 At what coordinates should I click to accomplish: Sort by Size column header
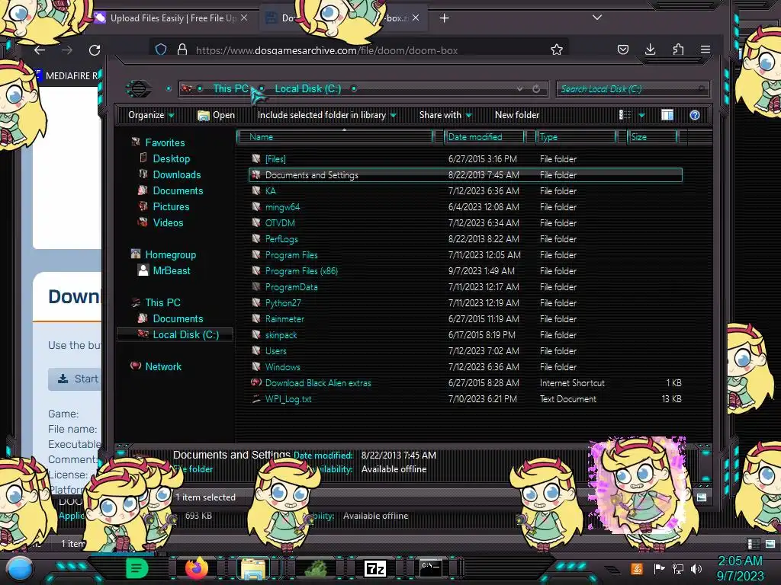tap(652, 137)
